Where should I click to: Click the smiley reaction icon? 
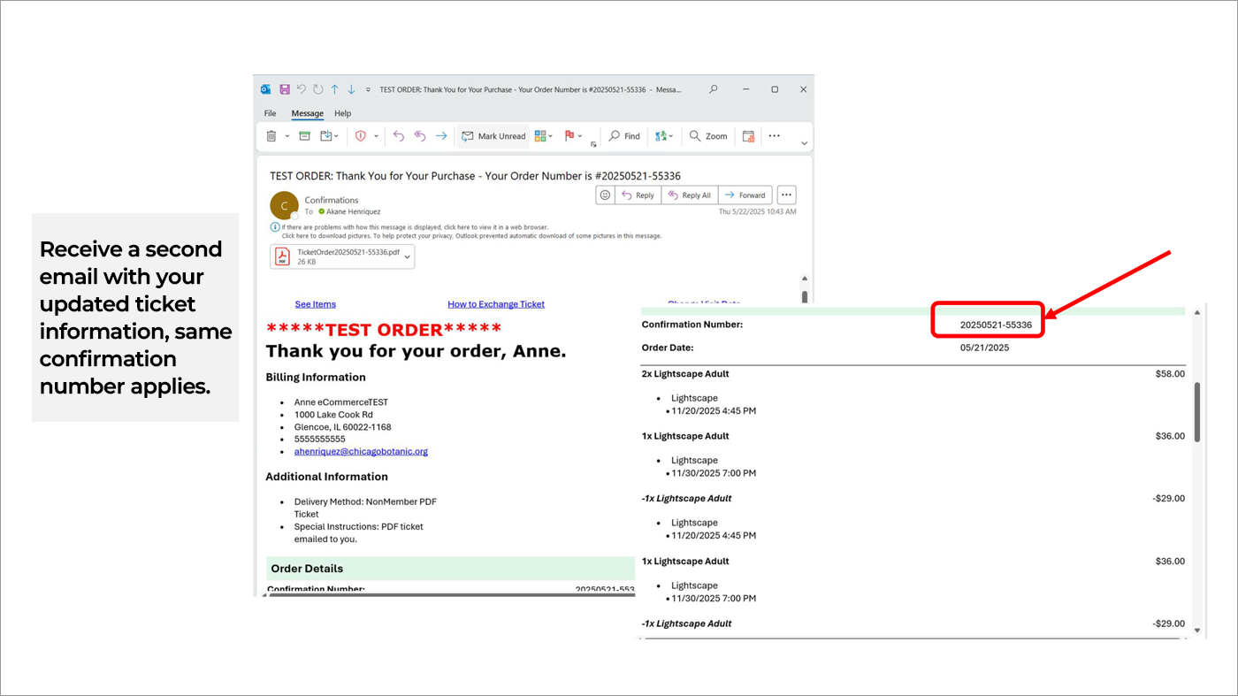[x=605, y=195]
